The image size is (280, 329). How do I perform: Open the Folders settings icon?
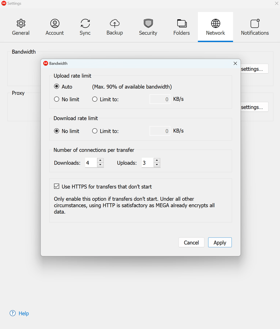tap(182, 23)
